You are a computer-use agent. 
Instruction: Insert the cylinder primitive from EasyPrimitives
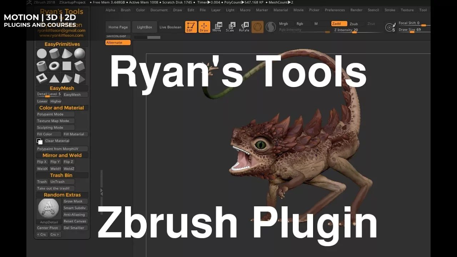(54, 54)
